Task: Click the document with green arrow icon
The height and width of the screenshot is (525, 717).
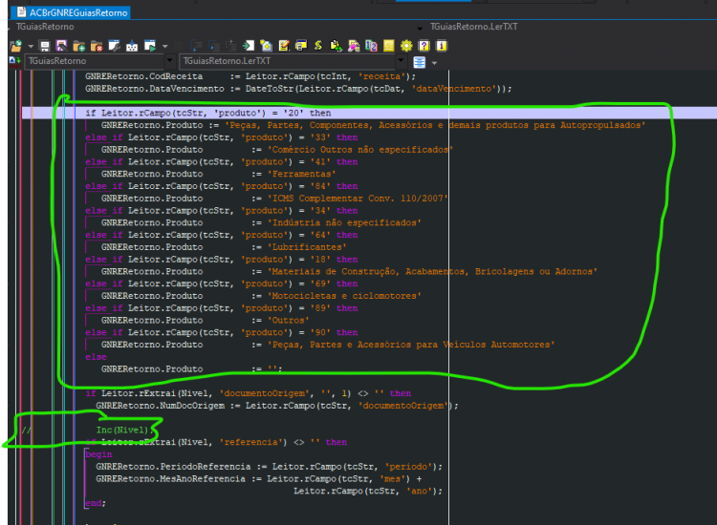Action: point(337,46)
